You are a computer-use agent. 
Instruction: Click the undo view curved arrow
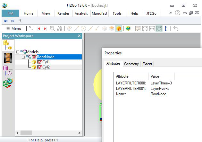(x=176, y=28)
